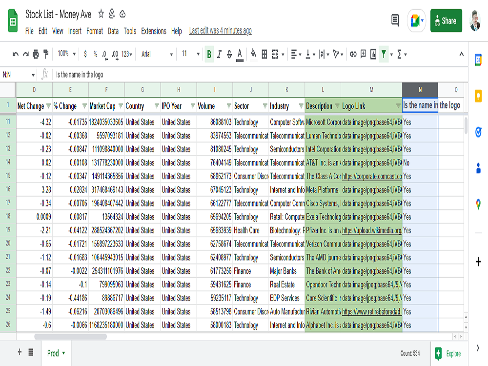Click the Insert link icon
This screenshot has height=366, width=488.
coord(353,55)
